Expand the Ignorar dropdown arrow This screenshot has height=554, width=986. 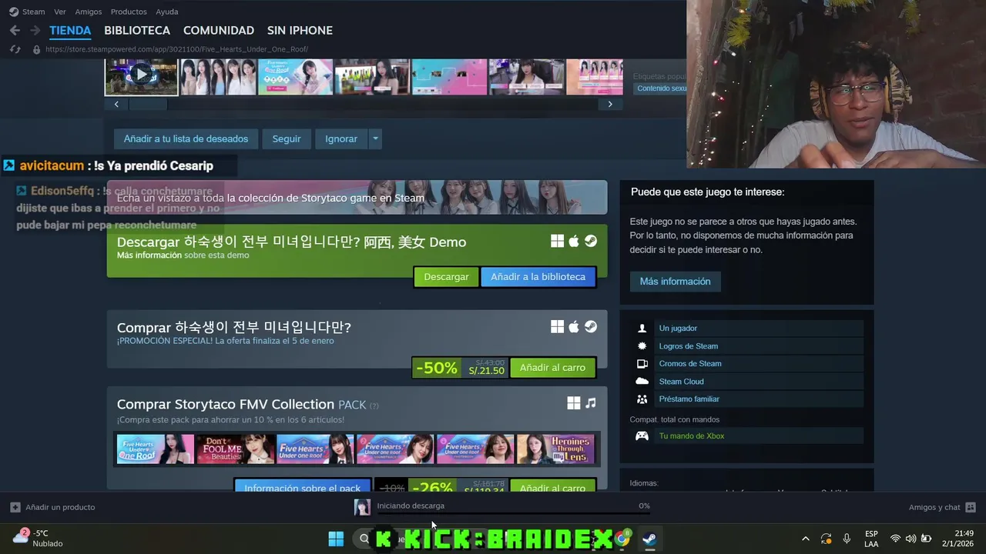point(375,139)
